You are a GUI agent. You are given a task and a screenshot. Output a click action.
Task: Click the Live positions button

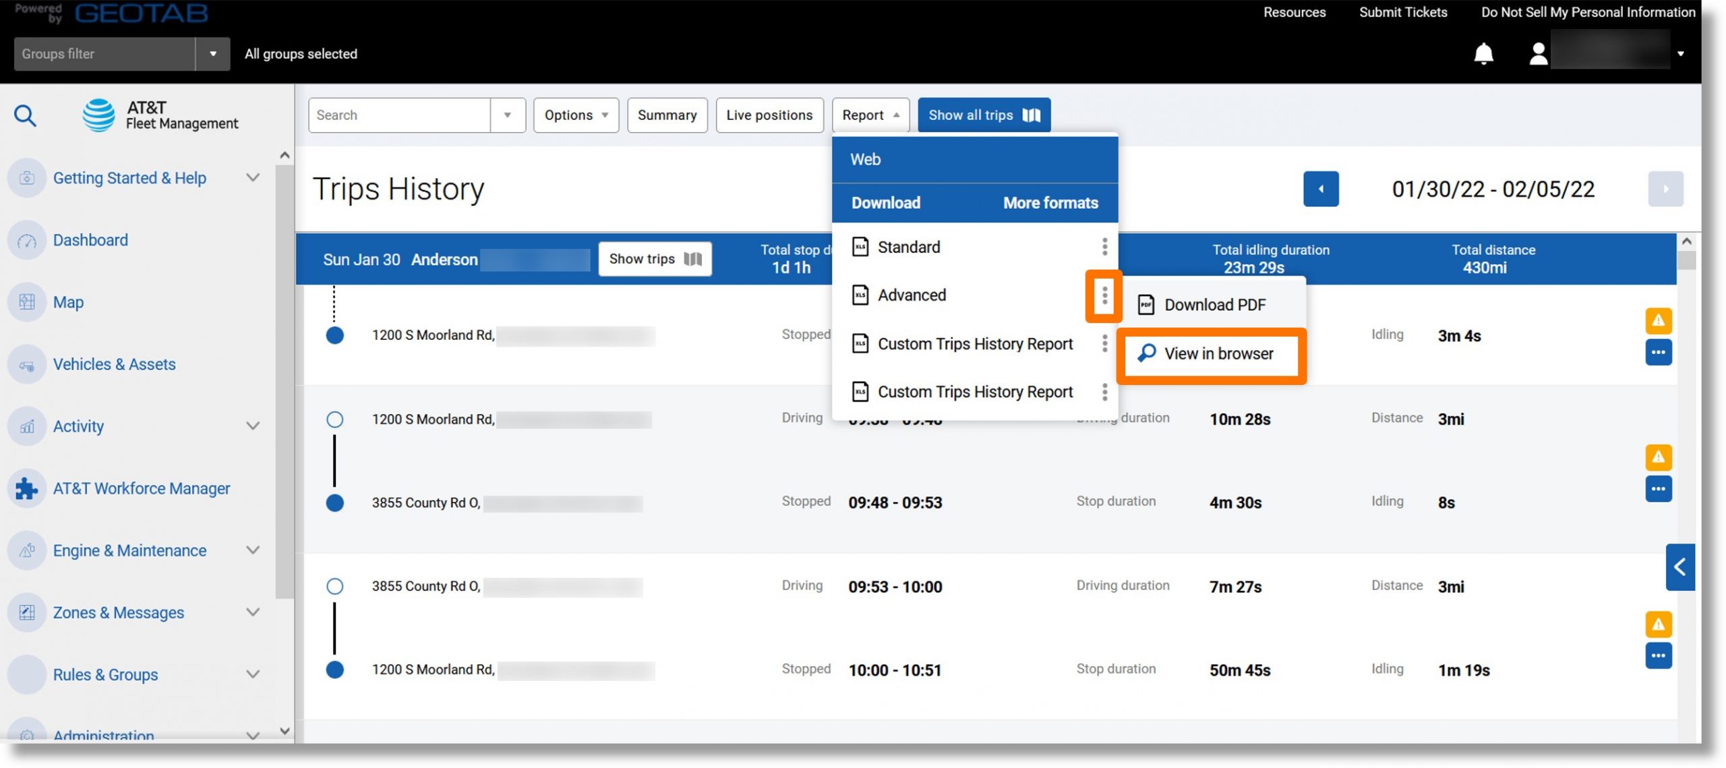769,113
